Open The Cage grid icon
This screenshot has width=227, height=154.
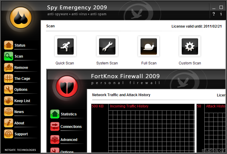coord(9,78)
